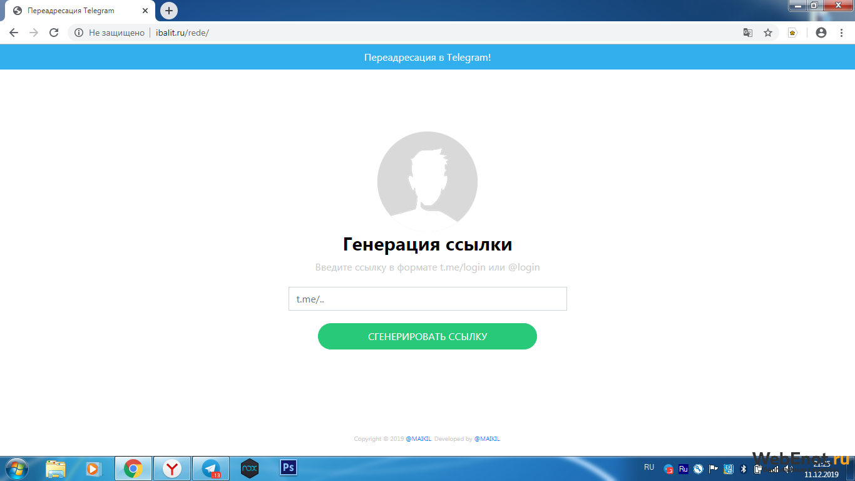Open @MAIKIL link after Developed by
Image resolution: width=855 pixels, height=481 pixels.
tap(487, 439)
